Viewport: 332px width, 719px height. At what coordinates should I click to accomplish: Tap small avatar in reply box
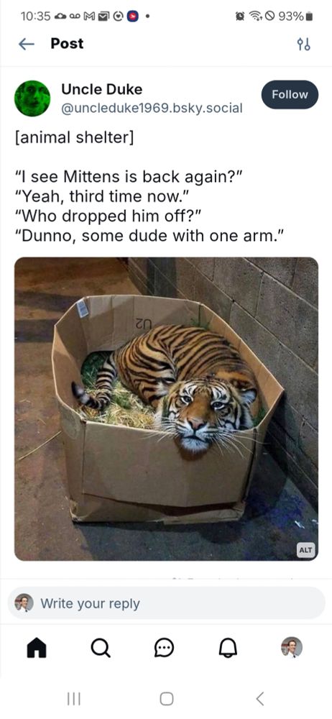point(24,603)
